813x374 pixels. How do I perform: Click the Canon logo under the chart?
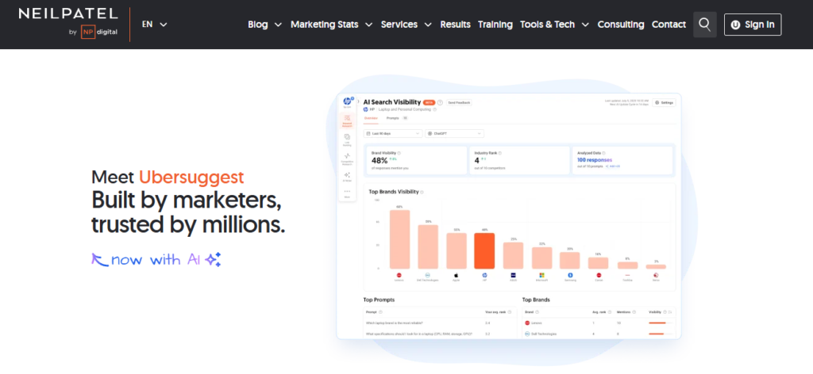click(599, 275)
